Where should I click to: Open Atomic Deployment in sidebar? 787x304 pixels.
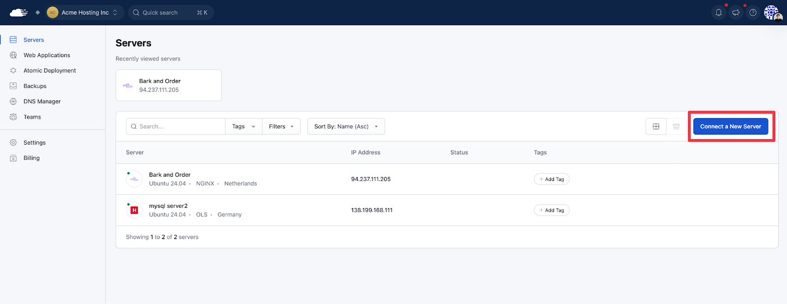[x=50, y=70]
